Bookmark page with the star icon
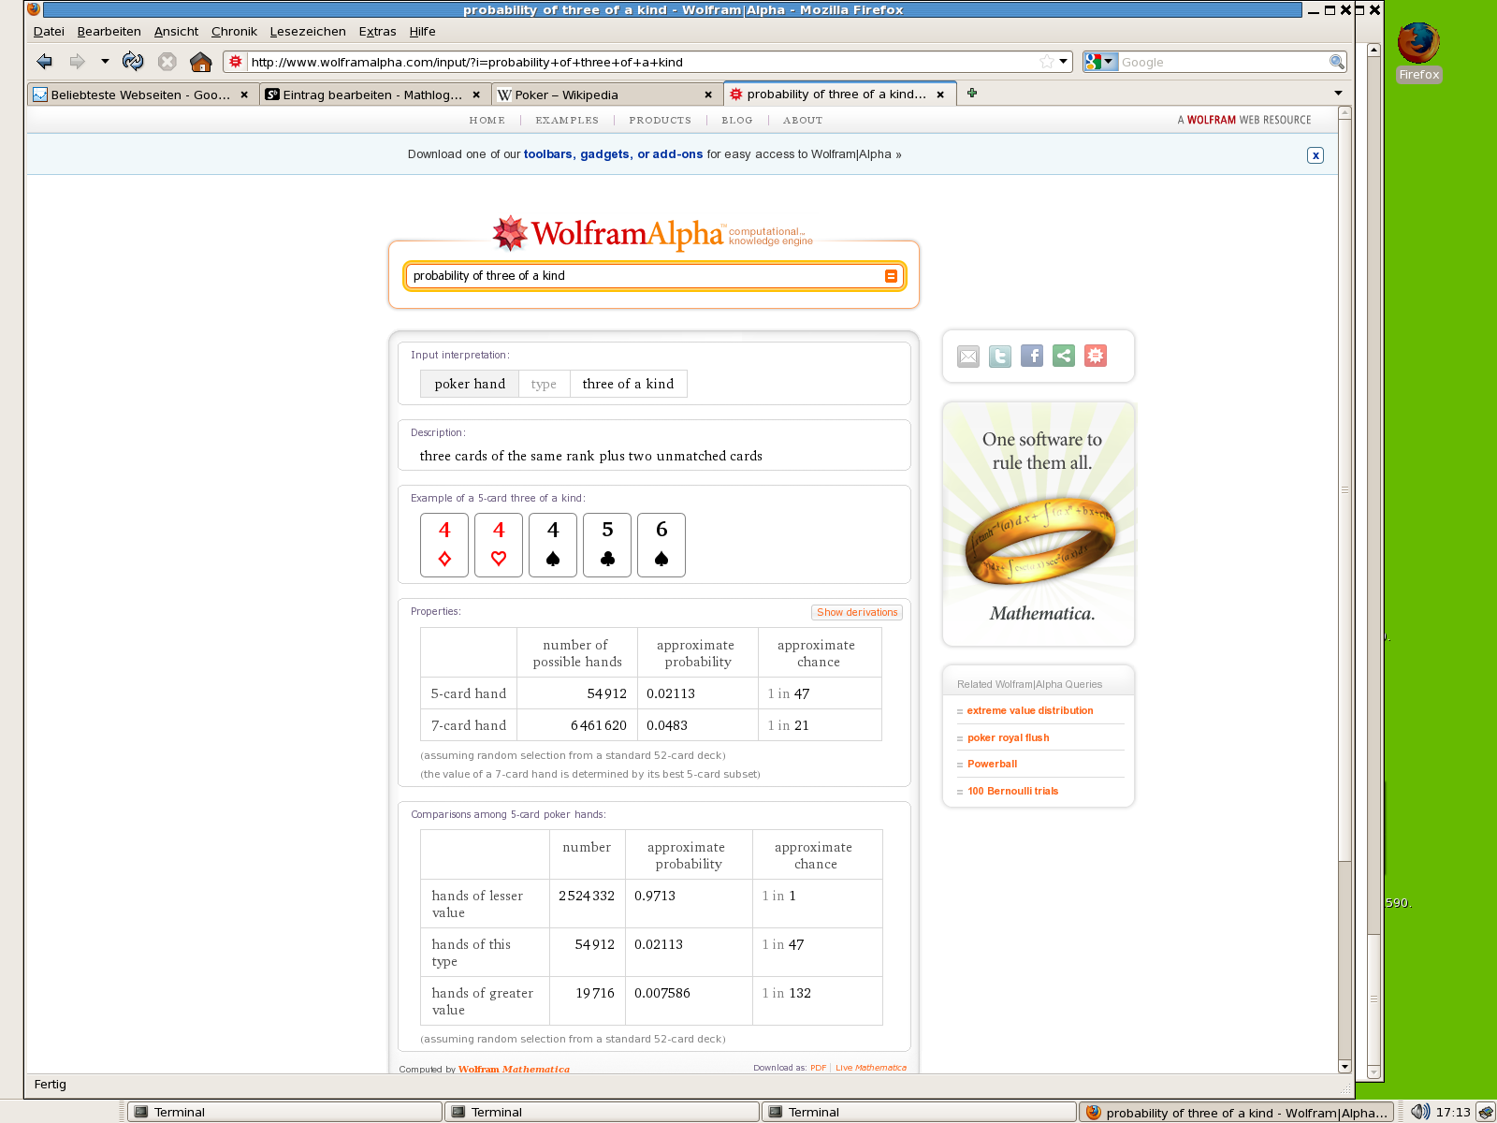Viewport: 1497px width, 1123px height. (x=1046, y=62)
